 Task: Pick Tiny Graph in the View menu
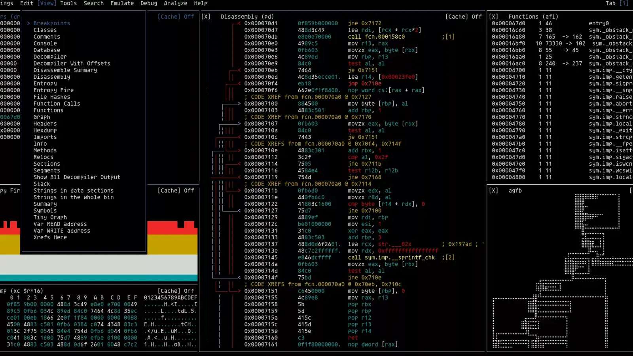pyautogui.click(x=50, y=217)
